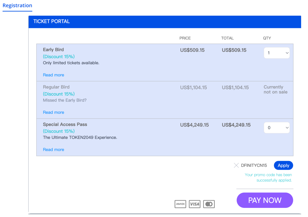Click Regular Bird price US$1,104.15
Viewport: 308px width, 217px height.
coord(193,88)
